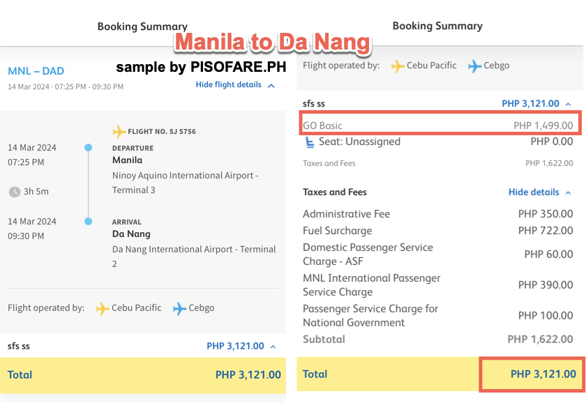Click the departure dot on the flight timeline
The height and width of the screenshot is (403, 586).
88,148
